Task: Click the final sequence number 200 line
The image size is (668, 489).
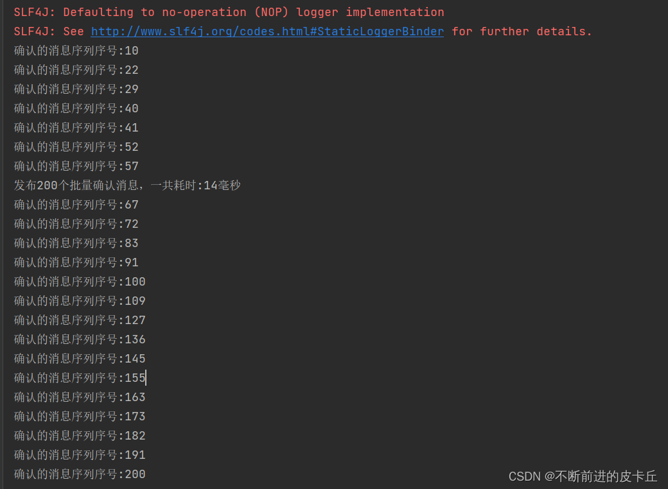Action: (80, 474)
